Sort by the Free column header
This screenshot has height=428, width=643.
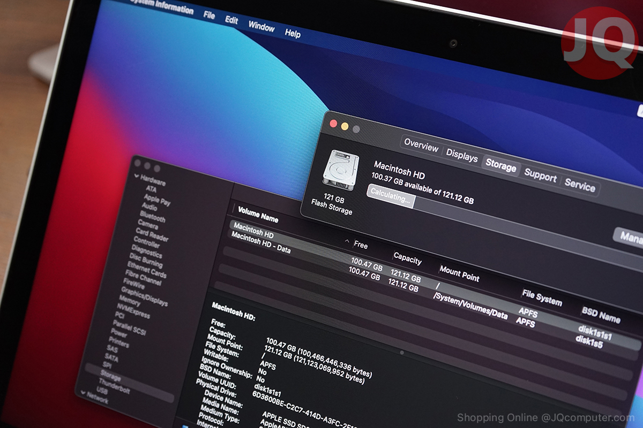tap(361, 245)
